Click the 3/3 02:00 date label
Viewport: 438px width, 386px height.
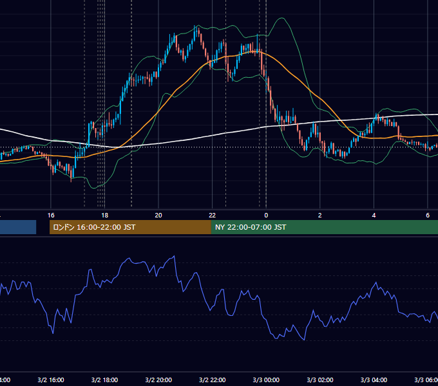[x=320, y=380]
